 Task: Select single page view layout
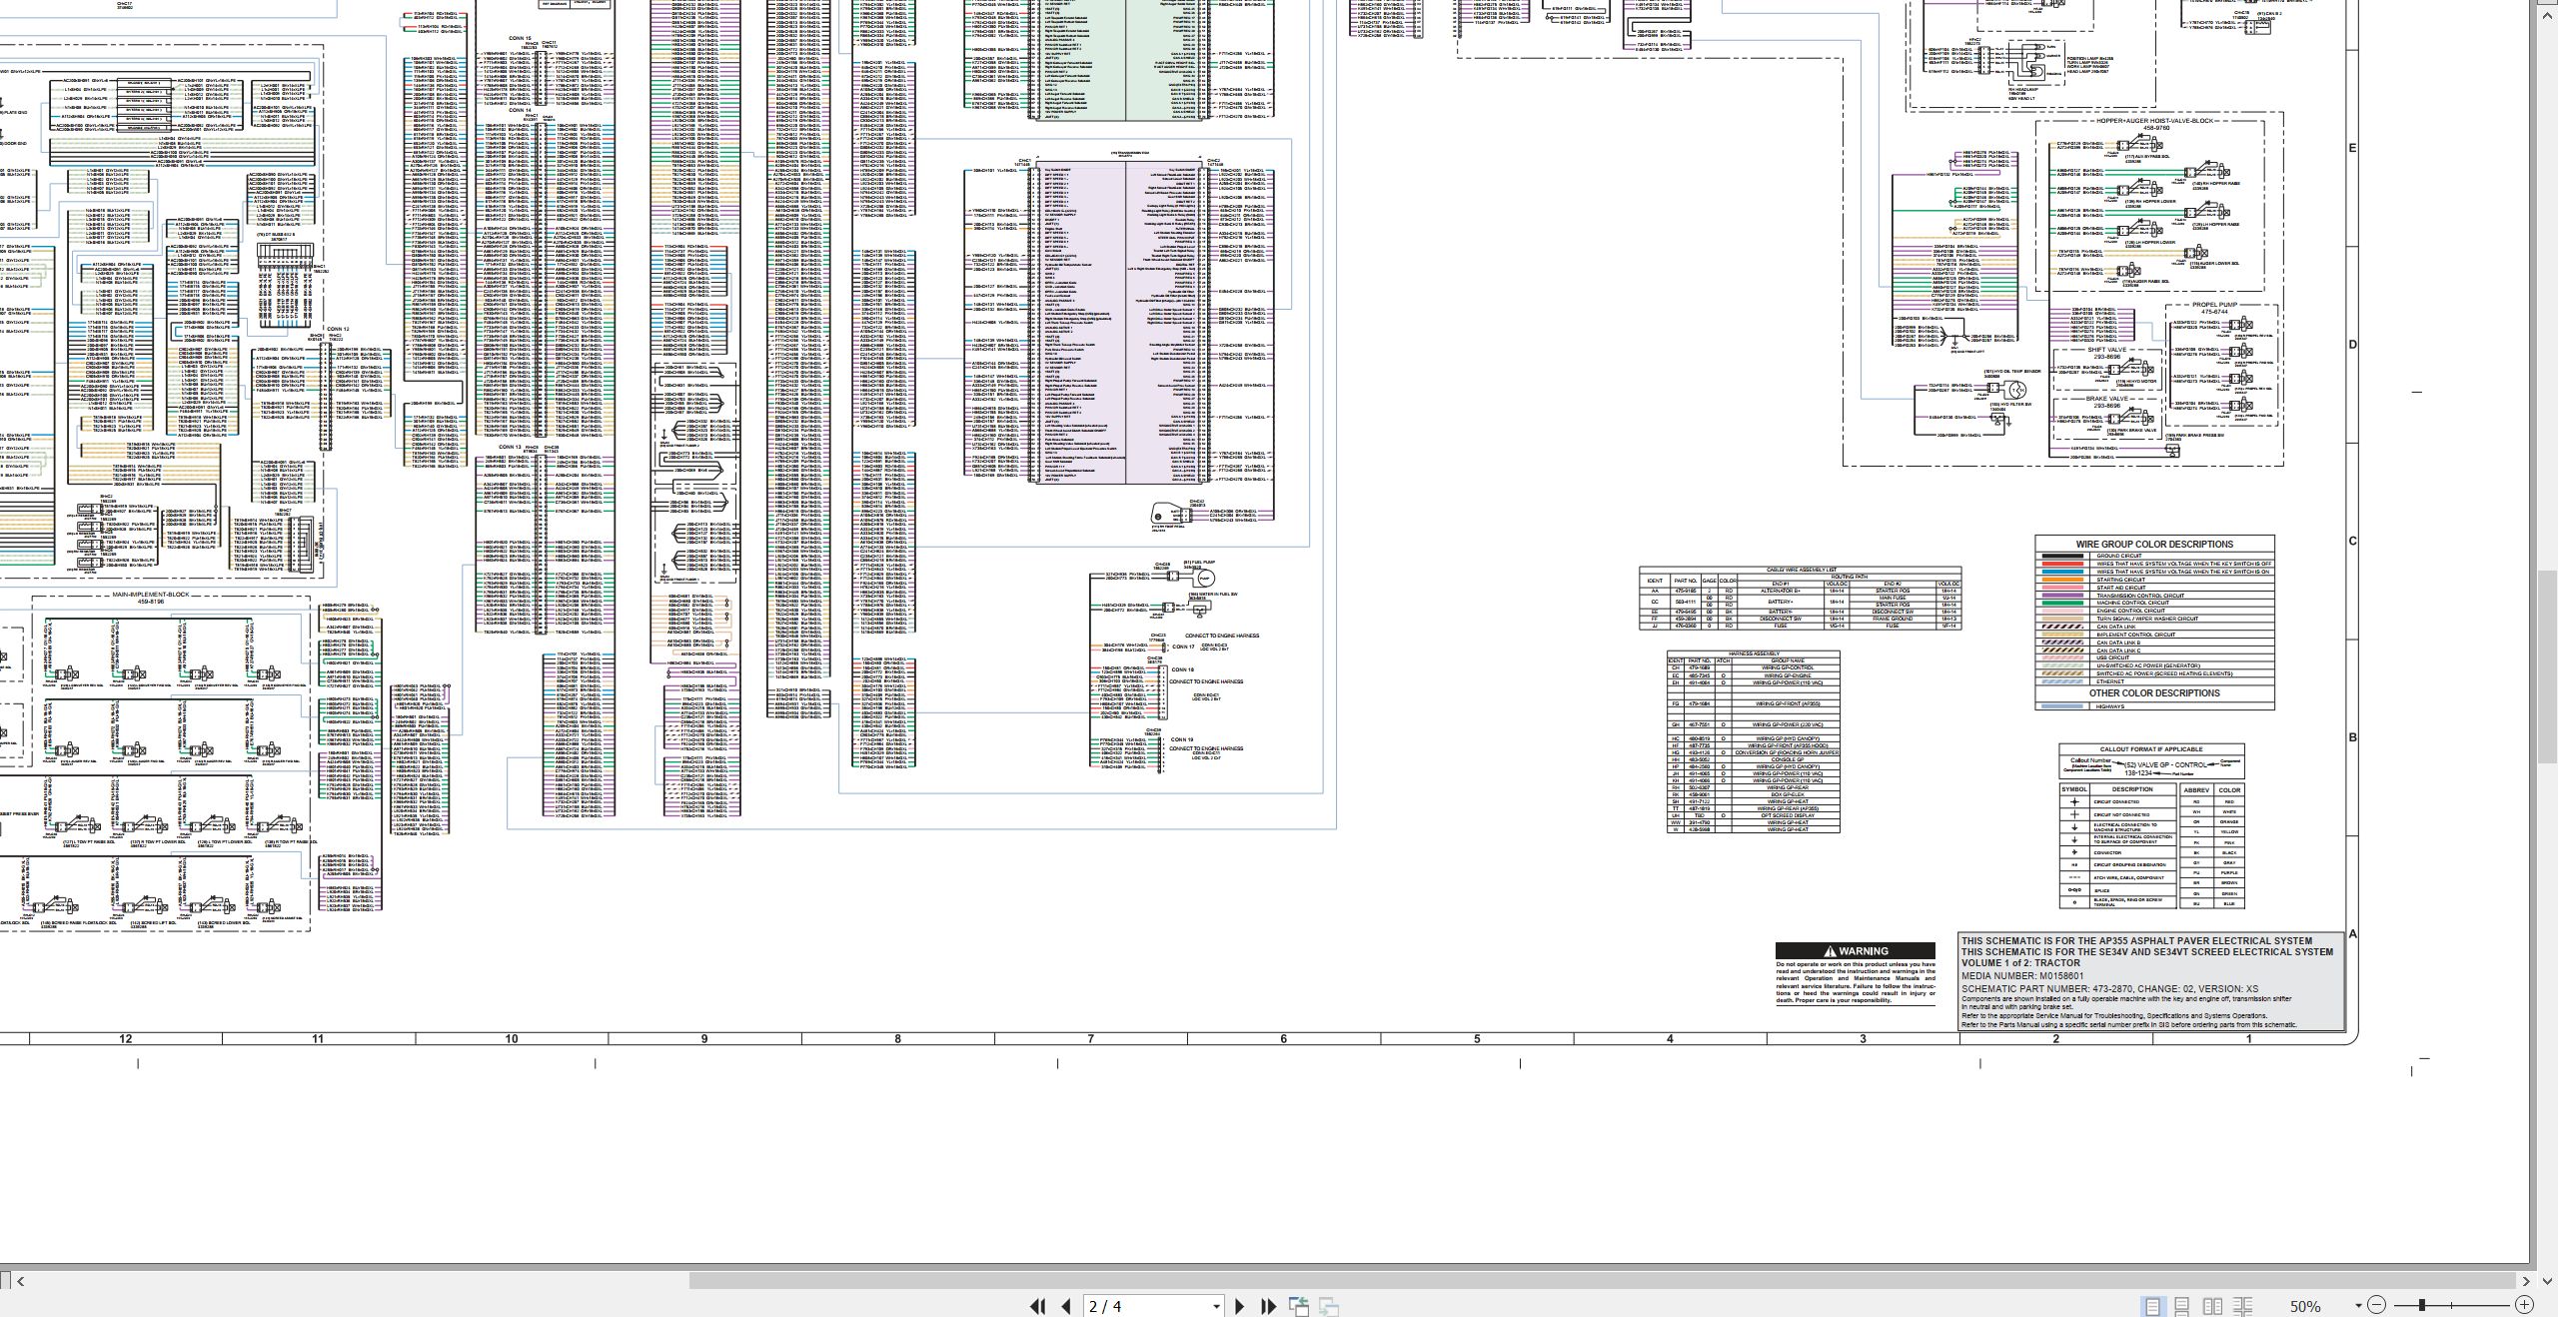pyautogui.click(x=2152, y=1306)
